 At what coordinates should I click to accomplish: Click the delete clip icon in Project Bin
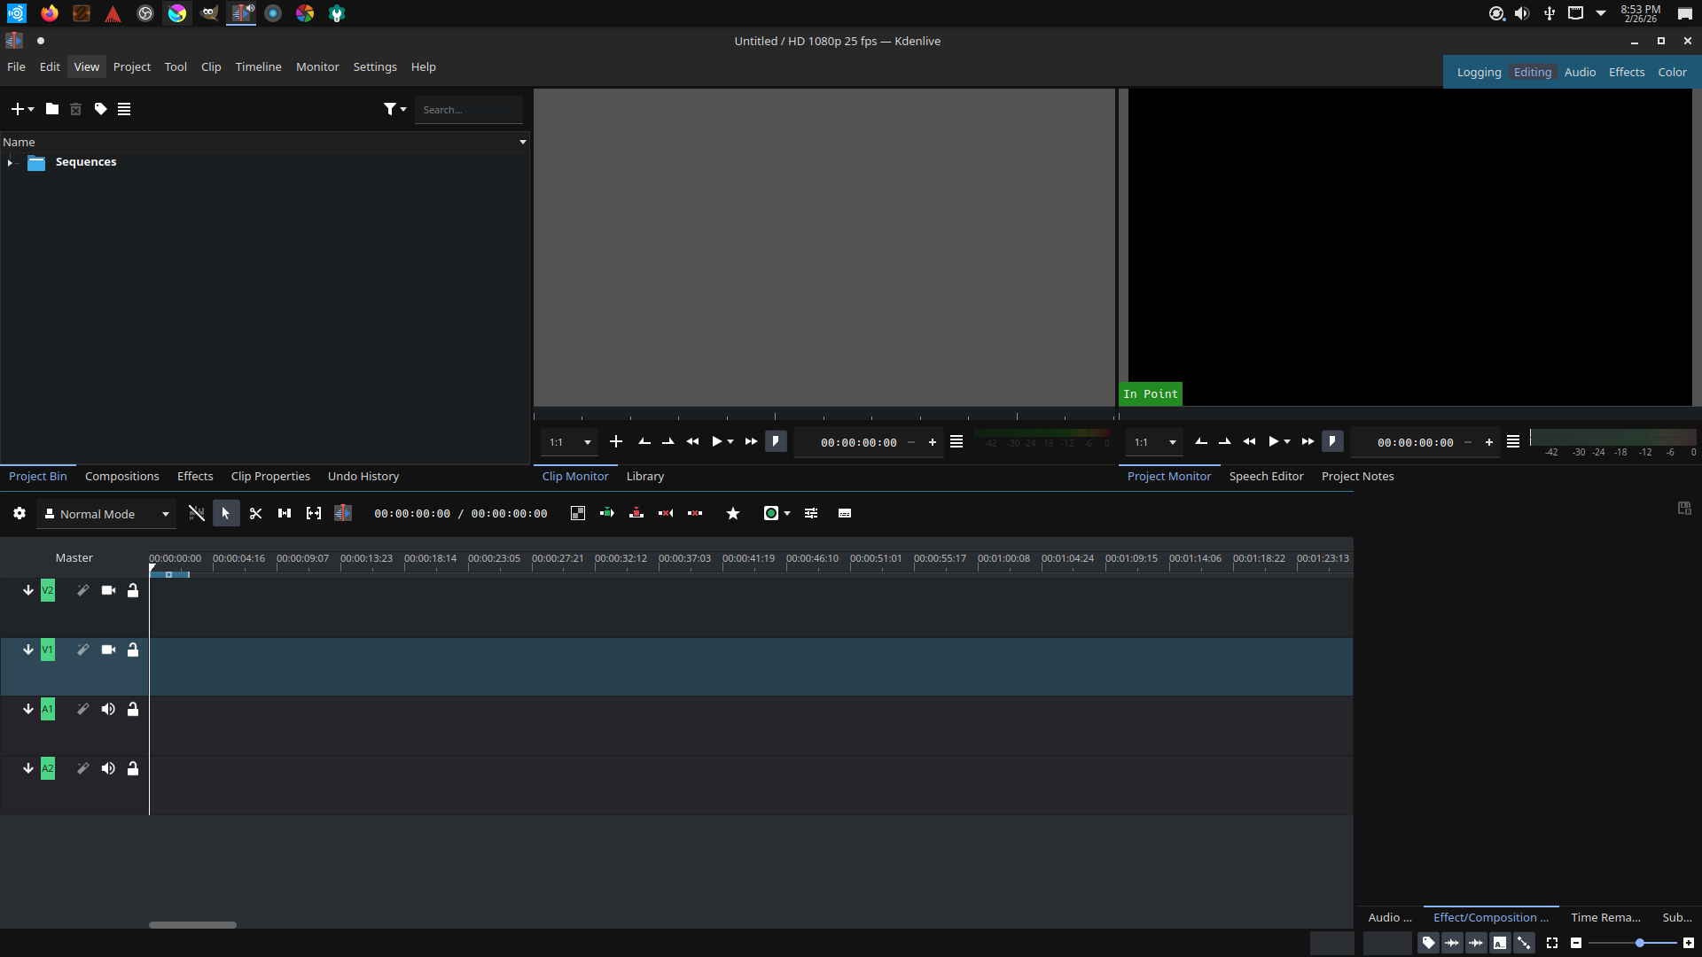76,109
